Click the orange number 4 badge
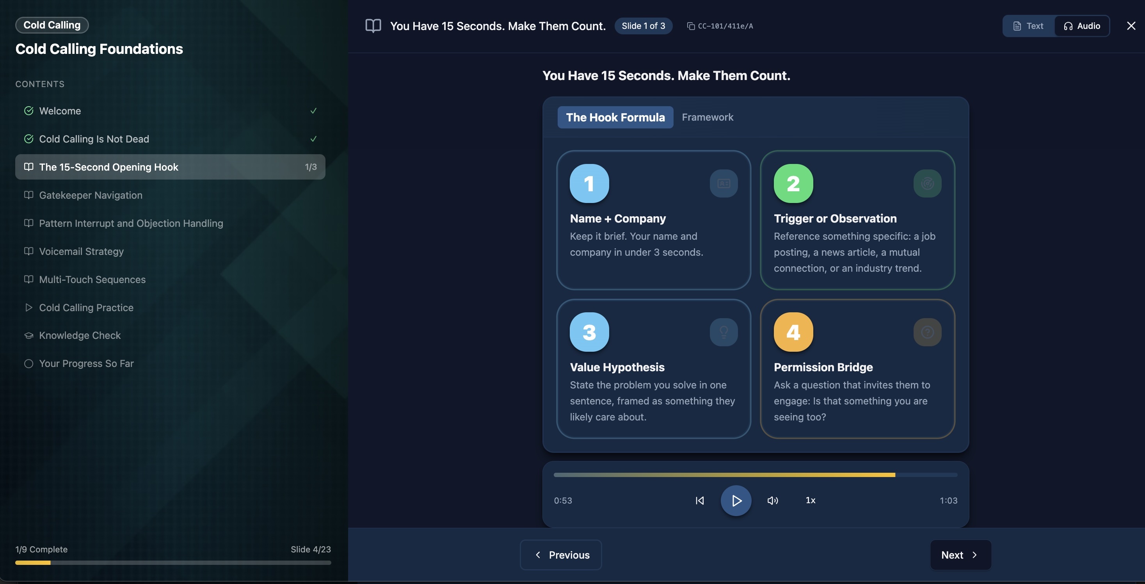 (x=793, y=332)
